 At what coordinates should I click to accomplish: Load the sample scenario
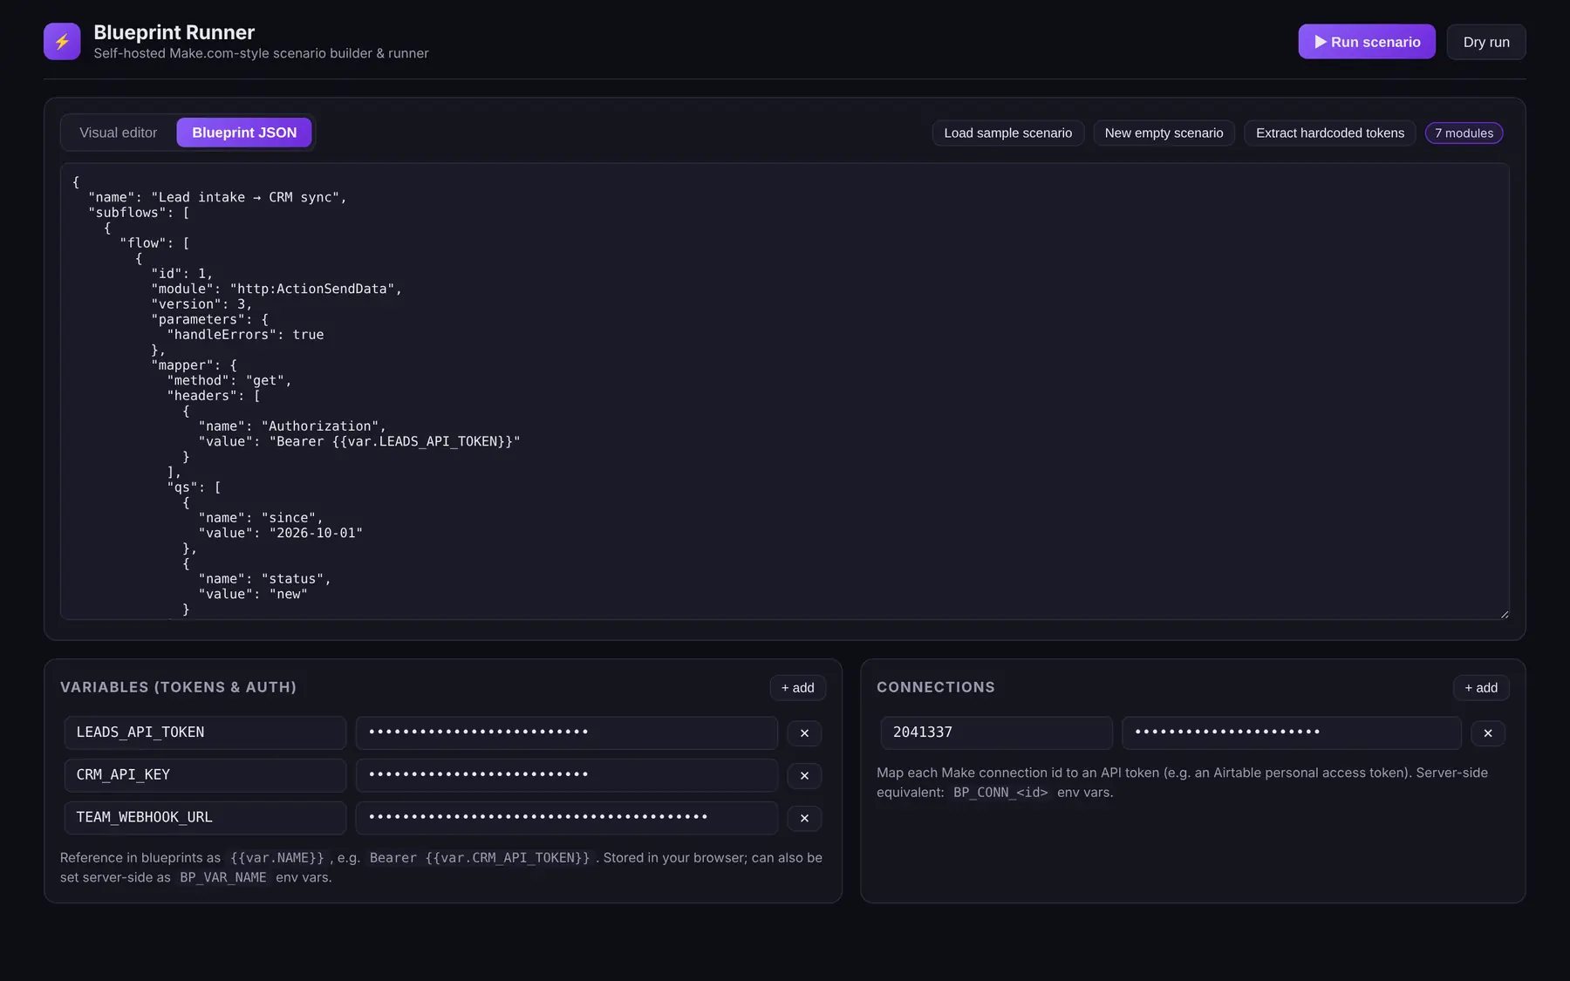tap(1007, 133)
